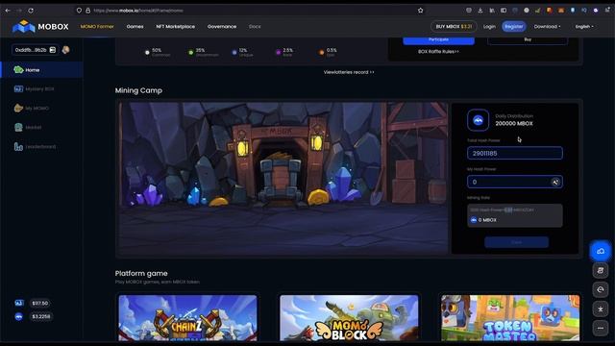
Task: Click the MBOX daily distribution icon
Action: (x=478, y=120)
